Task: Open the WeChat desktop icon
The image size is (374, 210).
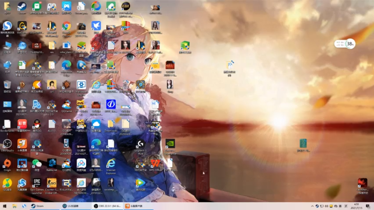Action: click(37, 165)
